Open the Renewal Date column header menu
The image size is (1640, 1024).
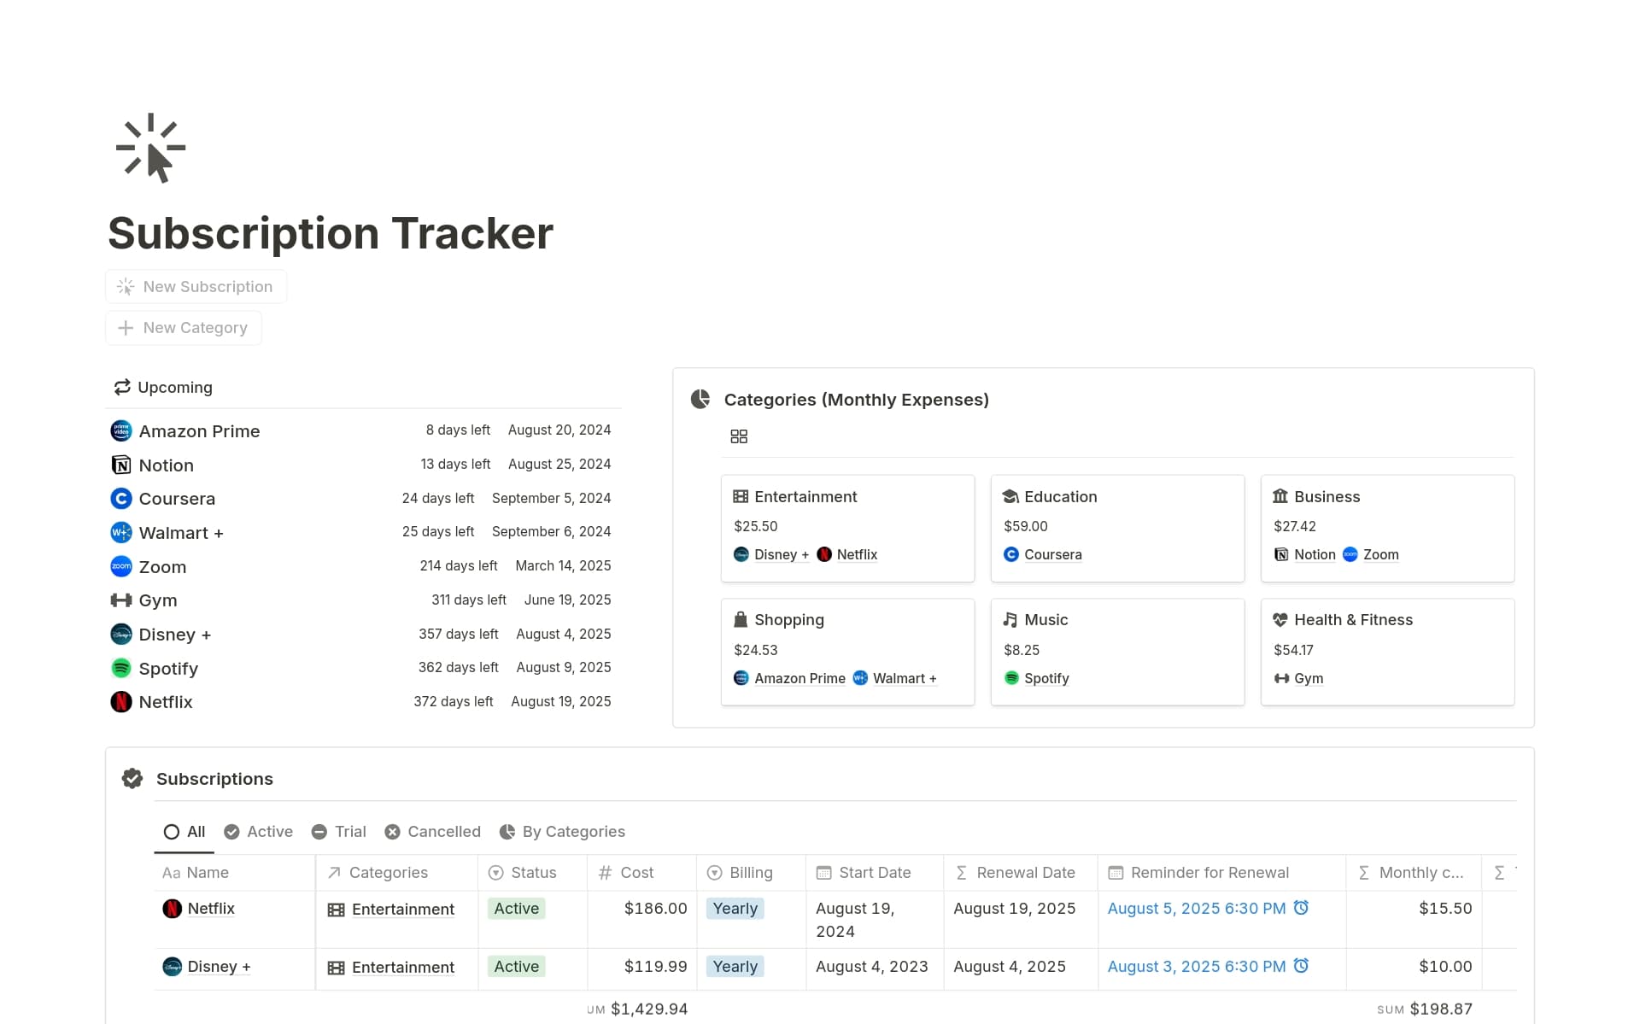pos(1021,872)
